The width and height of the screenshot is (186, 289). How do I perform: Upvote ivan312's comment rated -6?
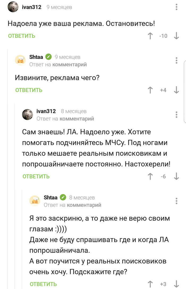click(x=150, y=176)
